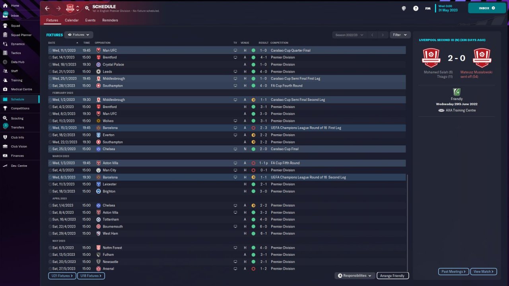Click the INBOX continue button
This screenshot has width=509, height=286.
tap(487, 8)
